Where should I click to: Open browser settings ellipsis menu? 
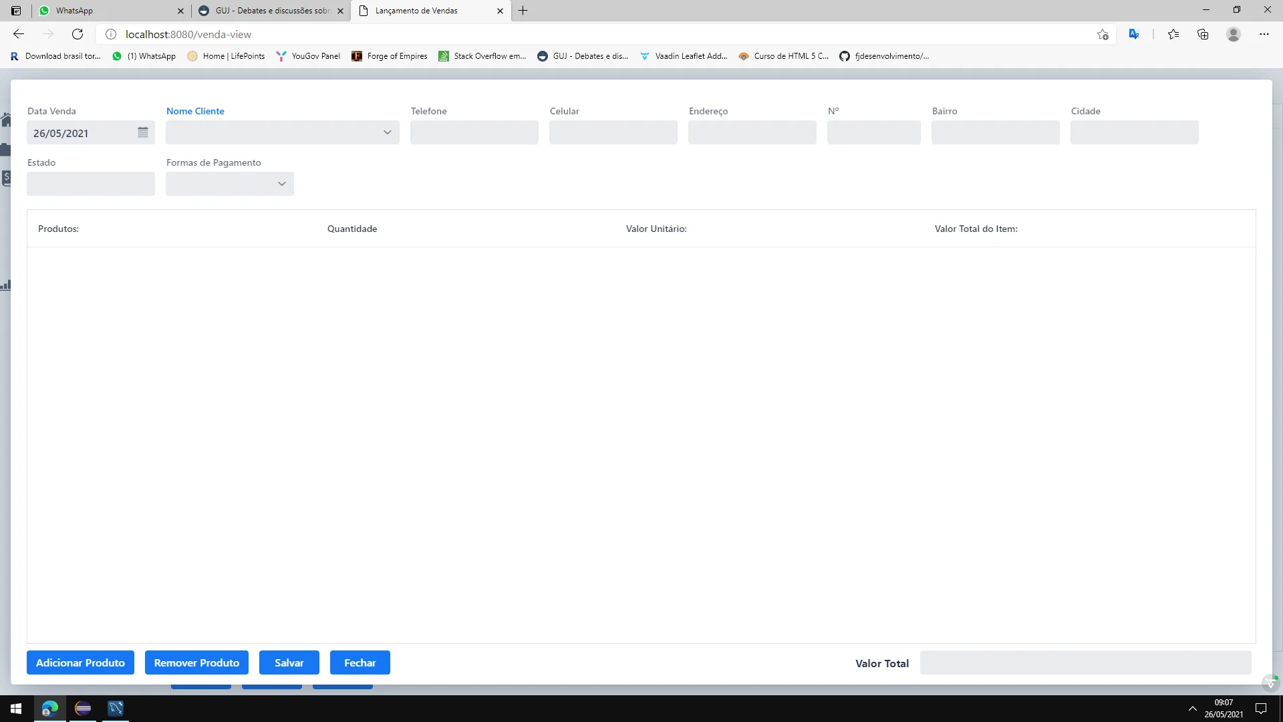click(1264, 34)
